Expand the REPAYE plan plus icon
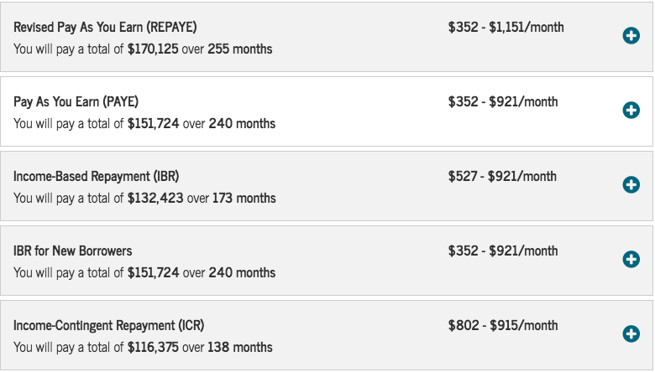This screenshot has width=655, height=372. (x=631, y=36)
